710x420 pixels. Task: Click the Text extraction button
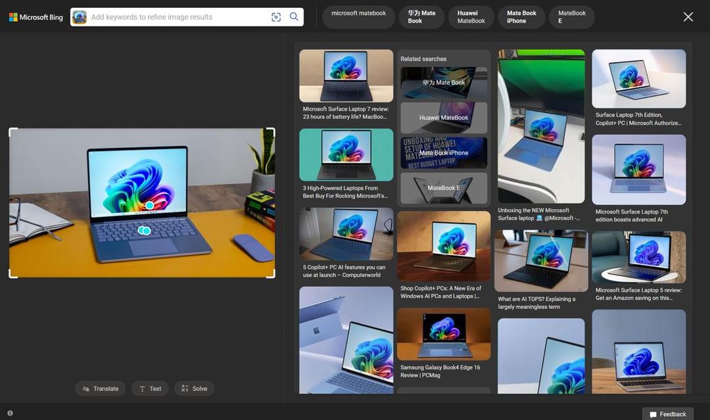150,388
